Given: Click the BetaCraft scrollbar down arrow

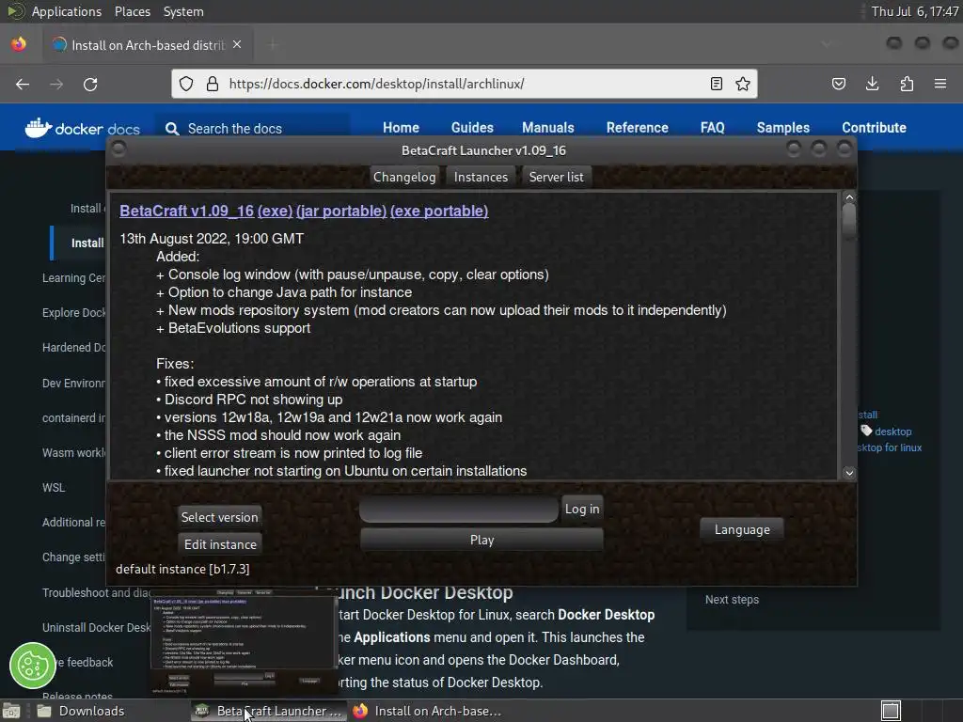Looking at the screenshot, I should [849, 473].
